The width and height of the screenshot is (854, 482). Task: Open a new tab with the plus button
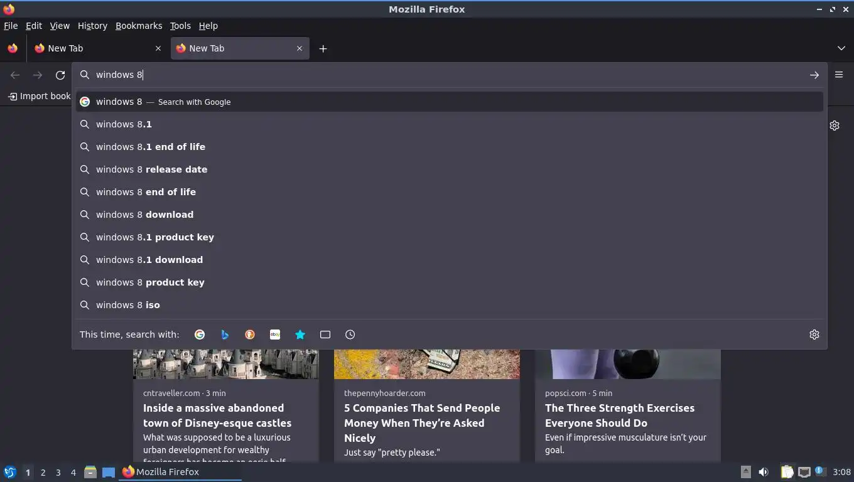click(x=323, y=48)
